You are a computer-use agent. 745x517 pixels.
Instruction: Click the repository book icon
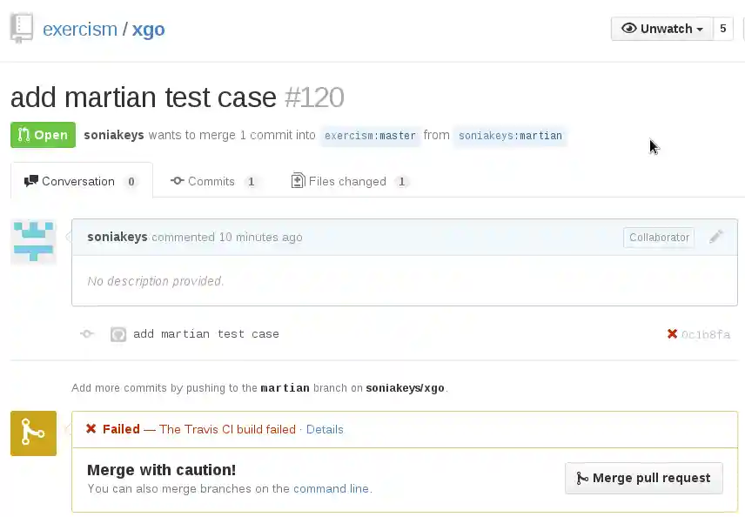[x=22, y=28]
